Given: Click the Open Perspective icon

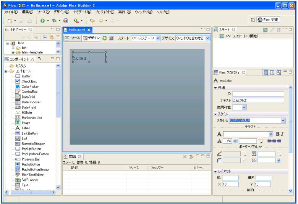Looking at the screenshot, I should pyautogui.click(x=253, y=20).
